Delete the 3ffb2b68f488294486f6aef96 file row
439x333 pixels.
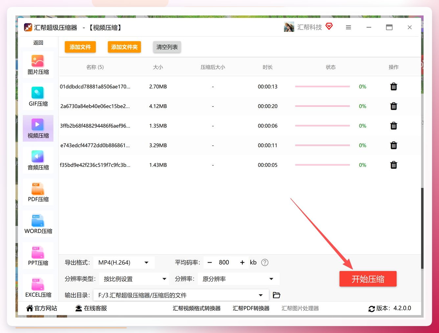coord(394,126)
